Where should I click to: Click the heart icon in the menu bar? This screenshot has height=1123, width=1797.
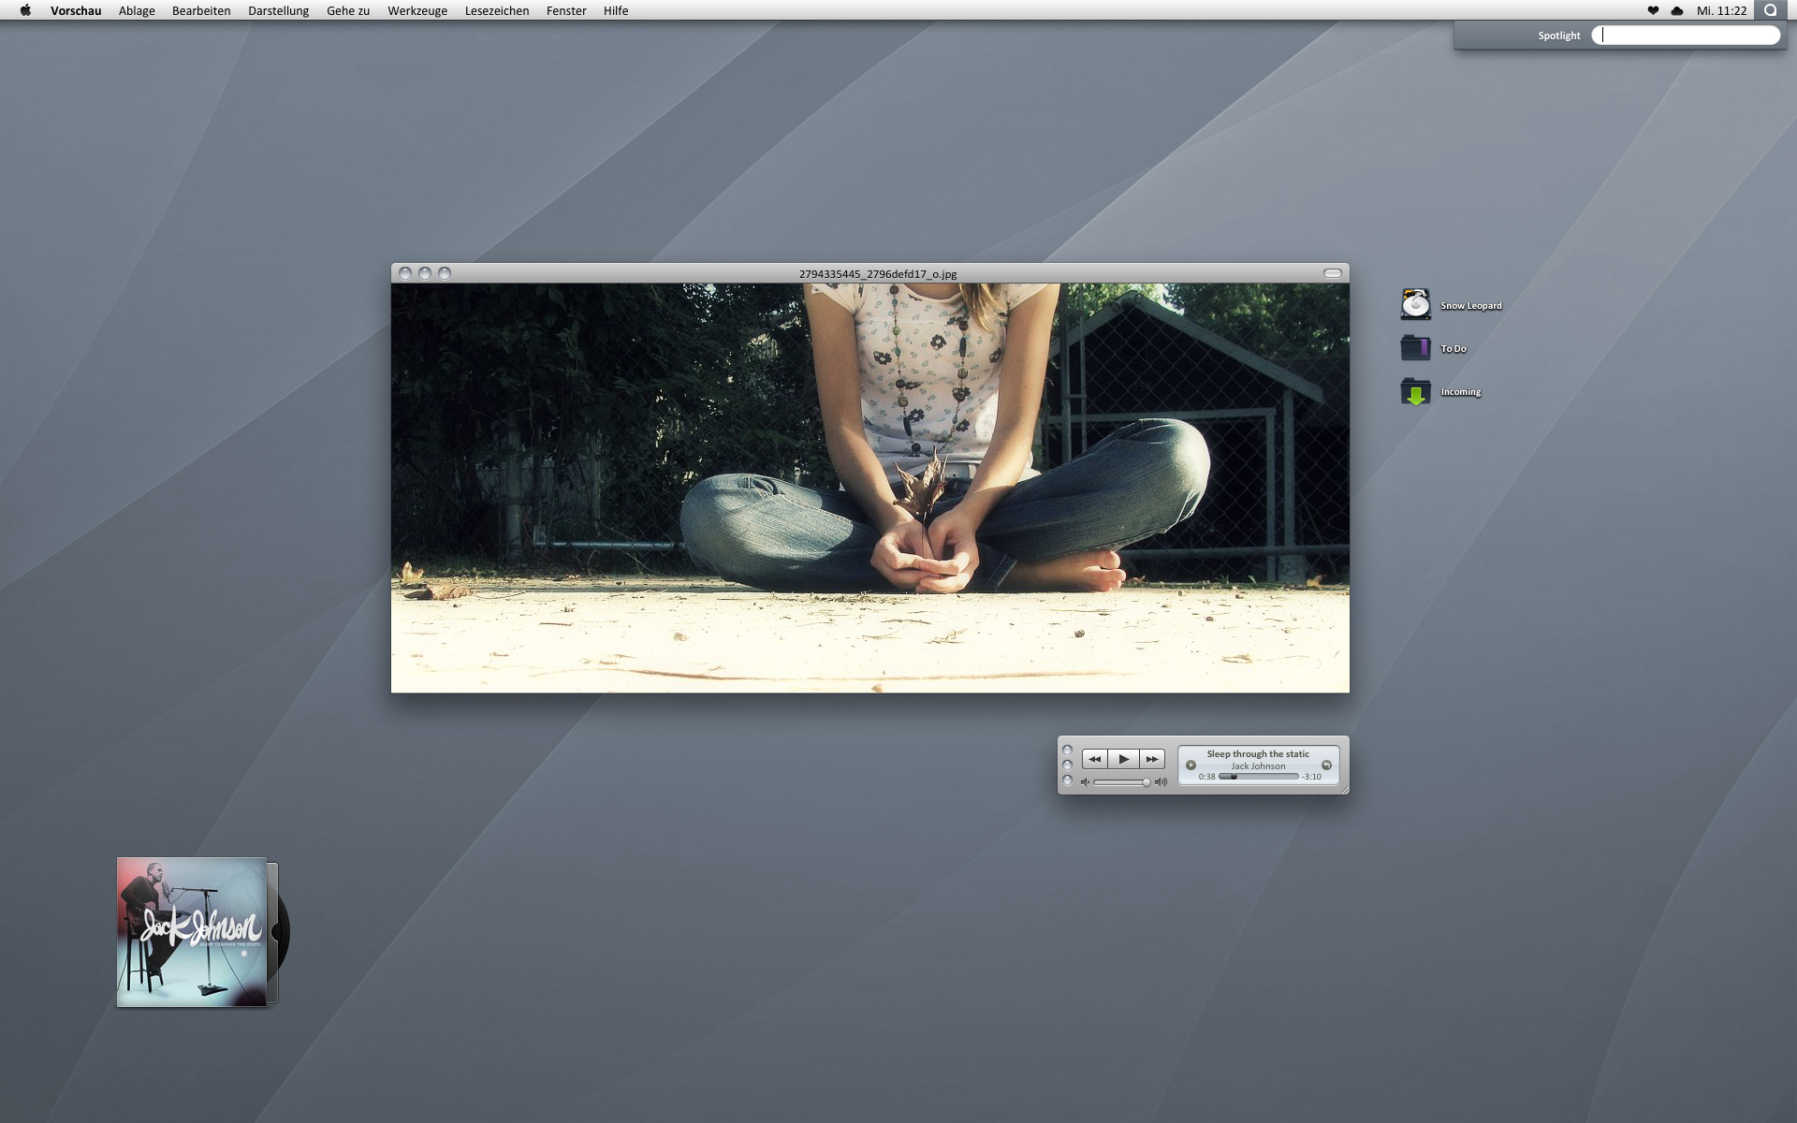pyautogui.click(x=1653, y=10)
